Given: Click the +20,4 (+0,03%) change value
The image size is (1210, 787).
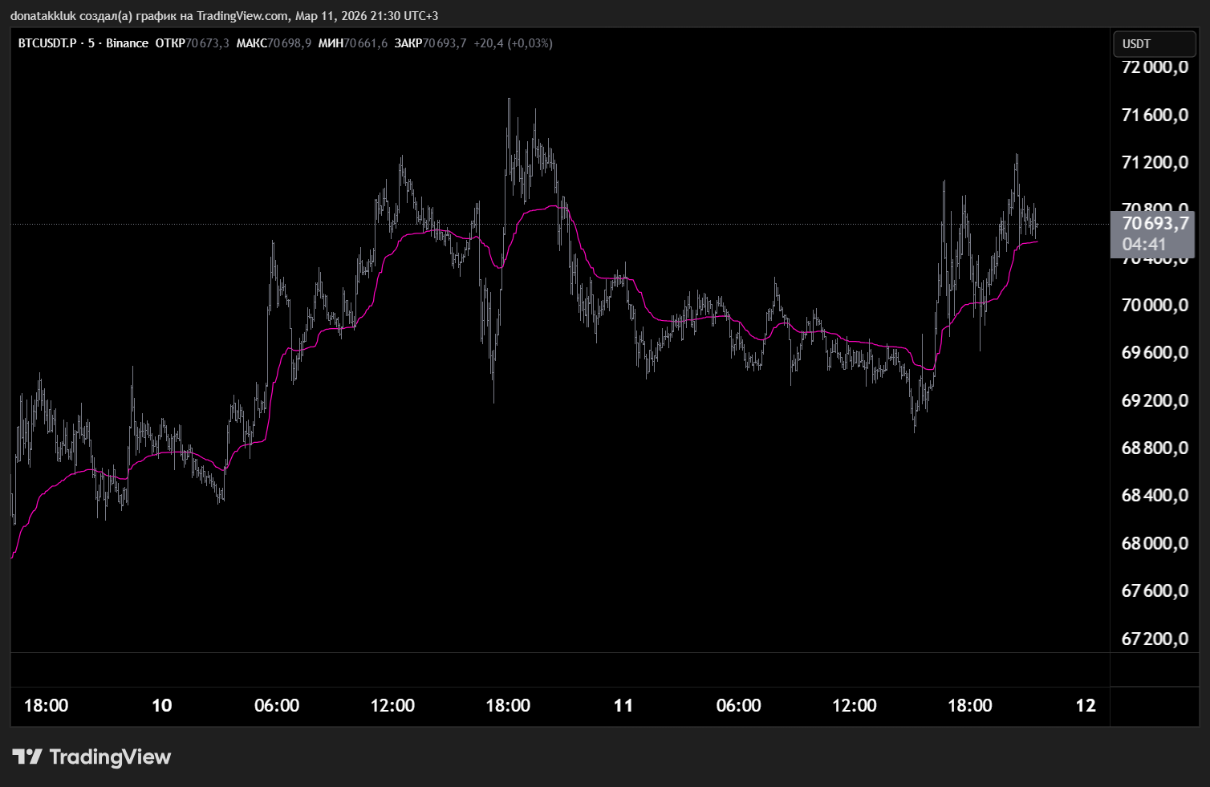Looking at the screenshot, I should (x=513, y=43).
